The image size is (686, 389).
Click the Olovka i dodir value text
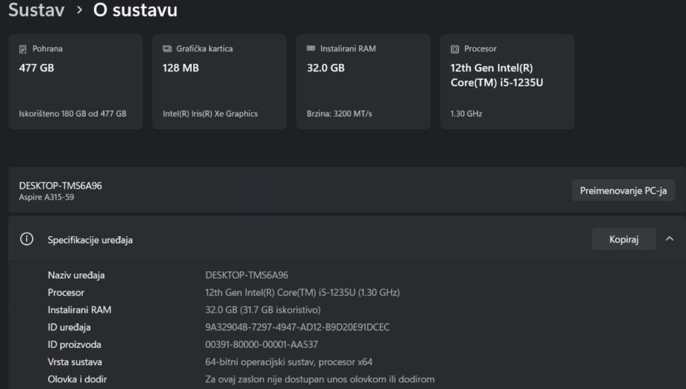coord(319,379)
